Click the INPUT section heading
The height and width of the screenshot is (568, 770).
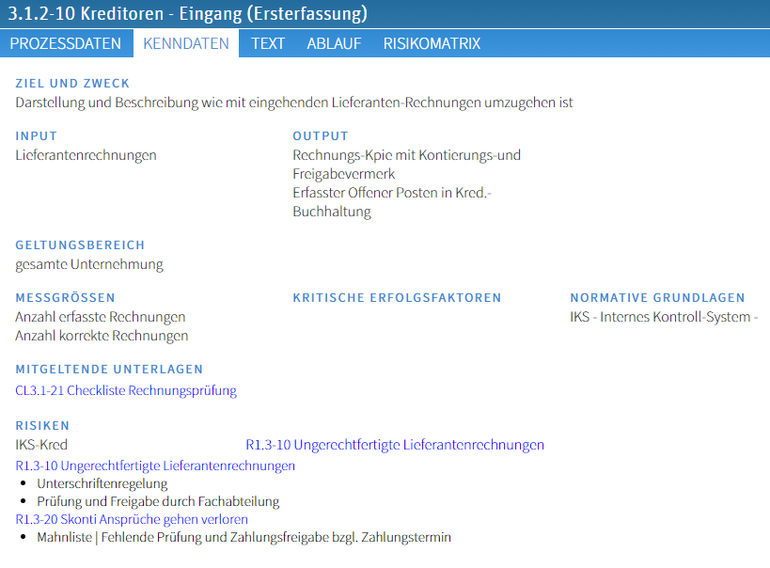(36, 135)
